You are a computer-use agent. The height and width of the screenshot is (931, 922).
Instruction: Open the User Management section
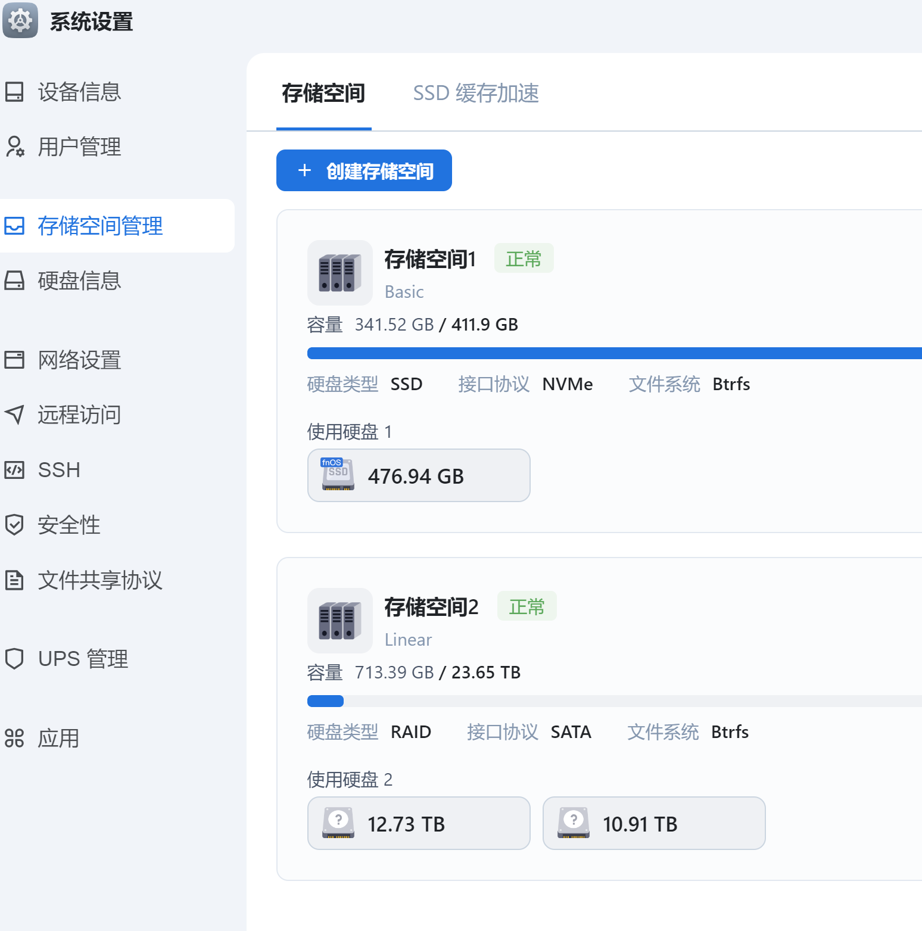(79, 147)
